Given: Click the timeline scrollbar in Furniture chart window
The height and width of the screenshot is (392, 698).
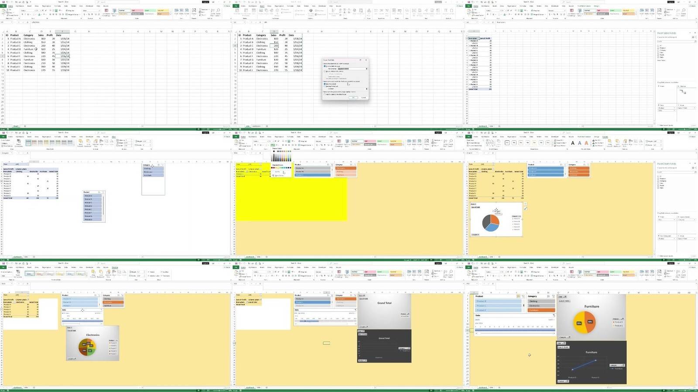Looking at the screenshot, I should (x=515, y=334).
